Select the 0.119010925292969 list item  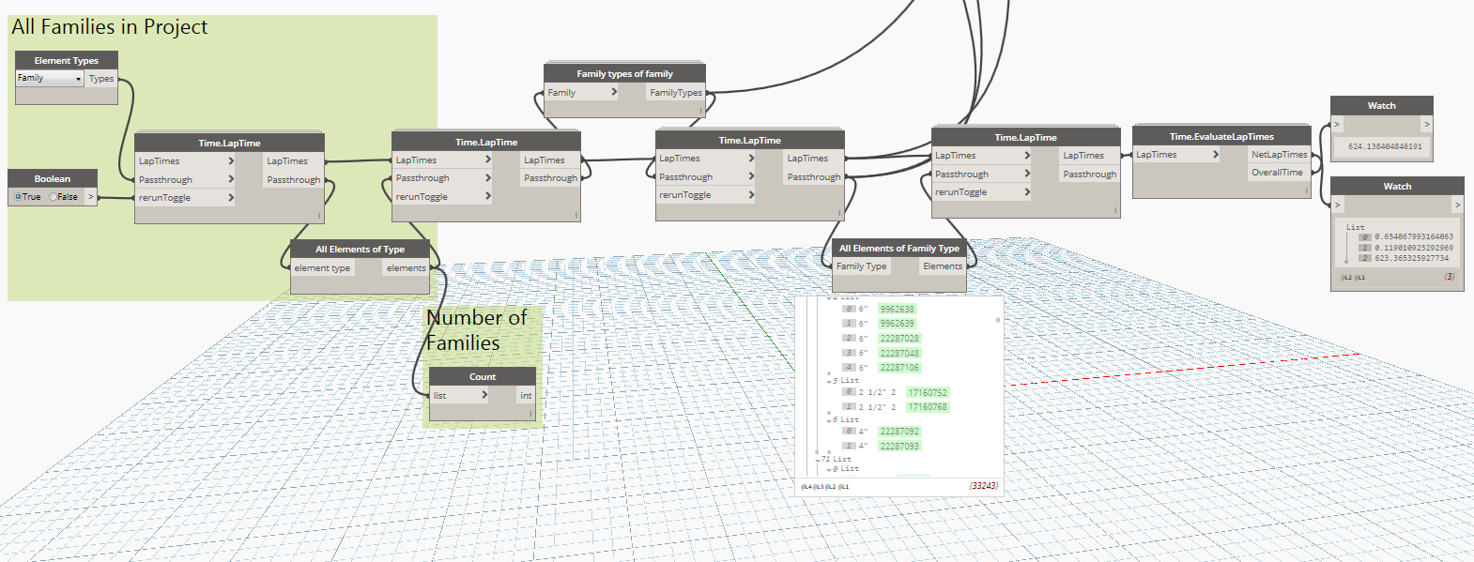click(1413, 248)
